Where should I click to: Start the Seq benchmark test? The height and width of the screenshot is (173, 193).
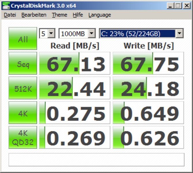[x=23, y=63]
